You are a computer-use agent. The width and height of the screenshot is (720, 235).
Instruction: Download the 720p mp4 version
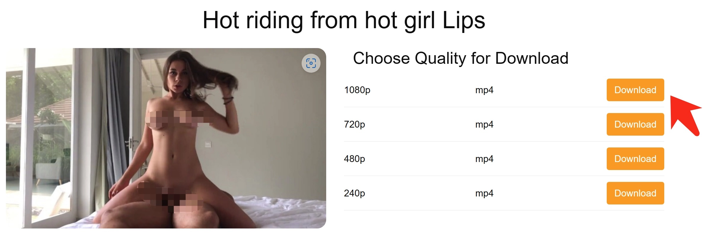(x=635, y=124)
